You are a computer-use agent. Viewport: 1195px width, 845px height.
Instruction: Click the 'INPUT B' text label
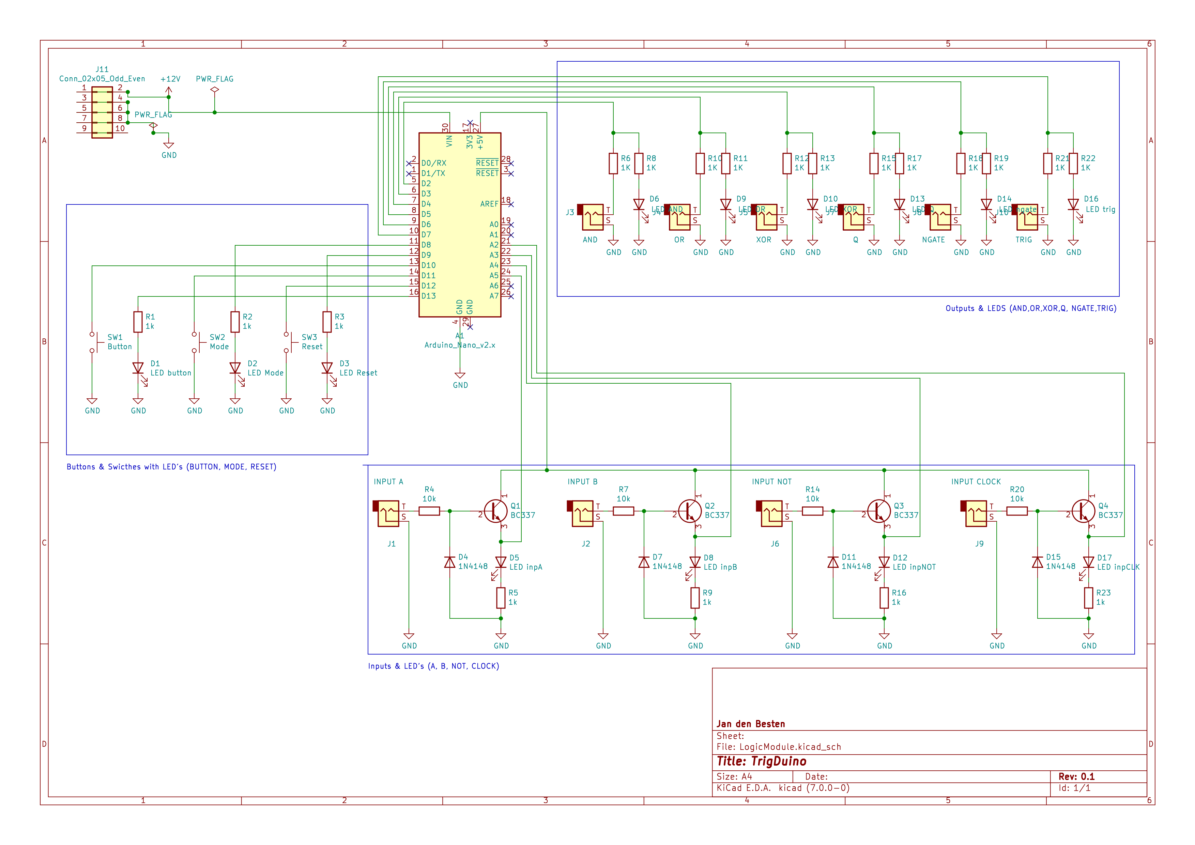[x=582, y=482]
